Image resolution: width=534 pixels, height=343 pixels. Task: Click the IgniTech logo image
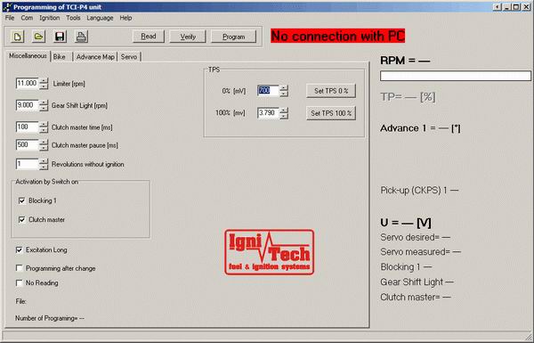coord(269,252)
